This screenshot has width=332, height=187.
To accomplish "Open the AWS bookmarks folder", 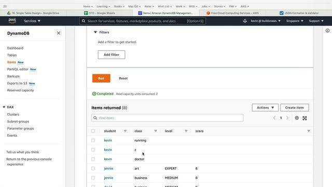I will click(244, 6).
